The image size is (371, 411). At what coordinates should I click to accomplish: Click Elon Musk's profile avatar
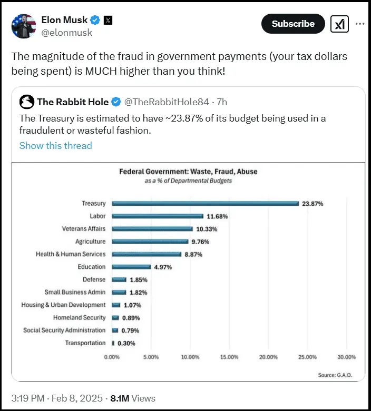point(23,26)
